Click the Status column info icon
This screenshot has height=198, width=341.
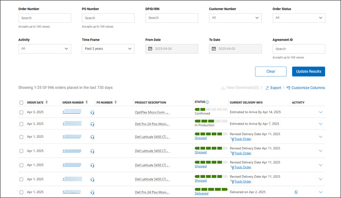(x=207, y=102)
